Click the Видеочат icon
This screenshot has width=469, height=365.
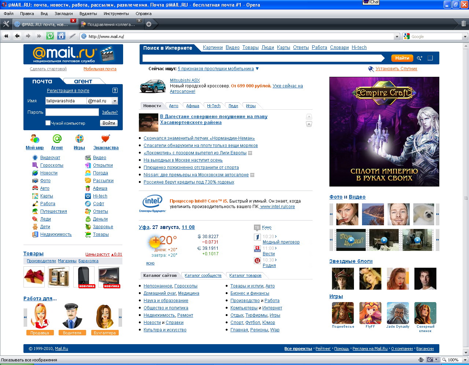coord(35,158)
